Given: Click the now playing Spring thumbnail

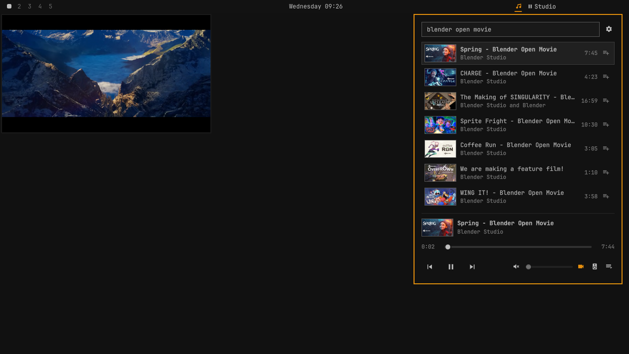Looking at the screenshot, I should pyautogui.click(x=437, y=227).
